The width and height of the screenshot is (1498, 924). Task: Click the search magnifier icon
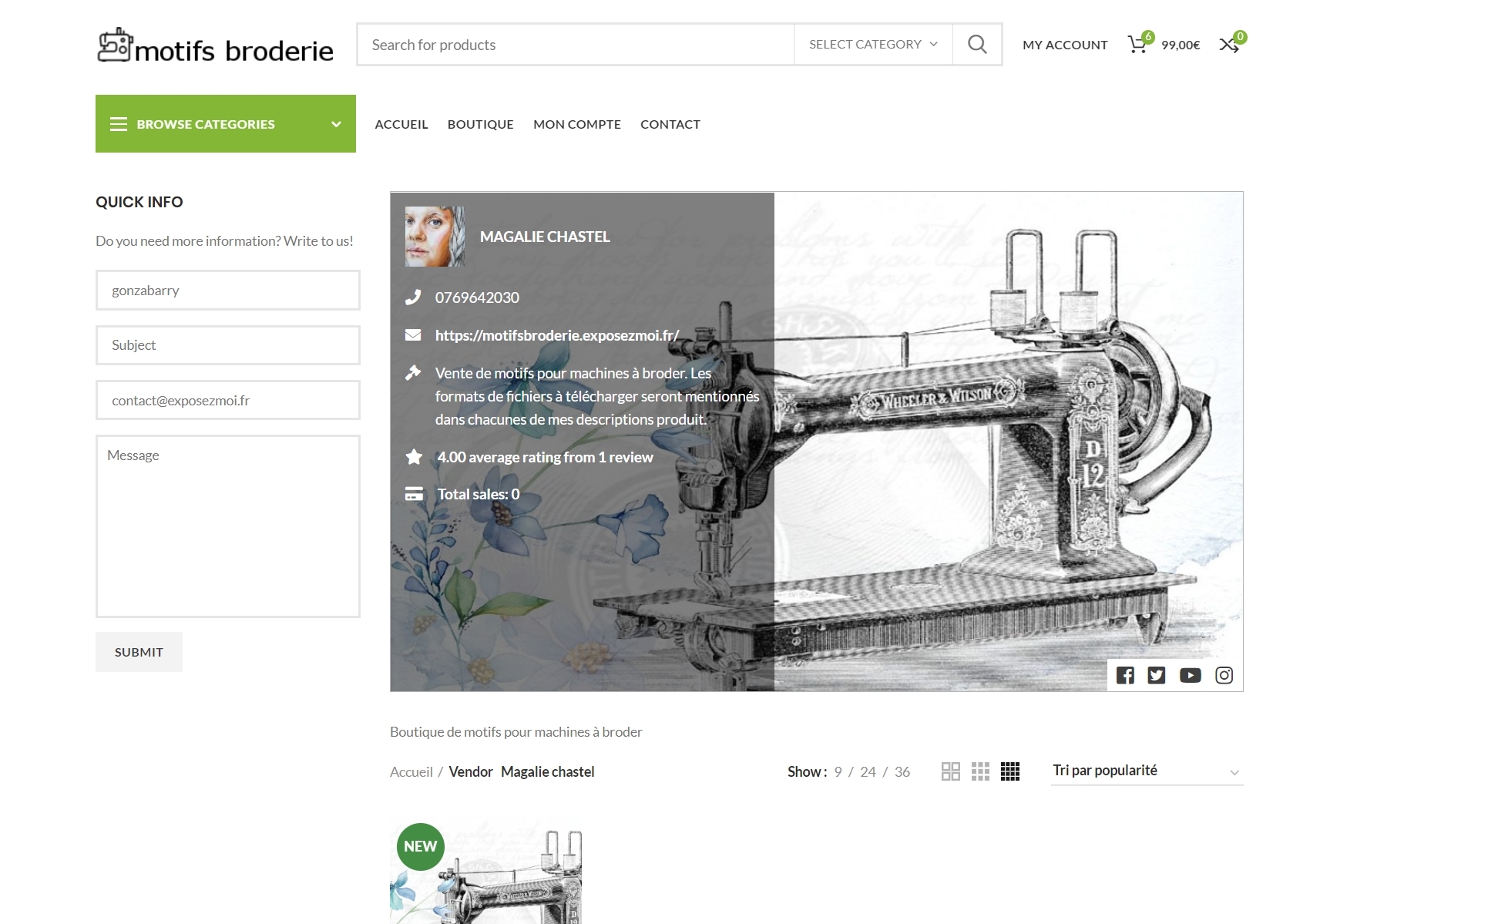point(976,45)
